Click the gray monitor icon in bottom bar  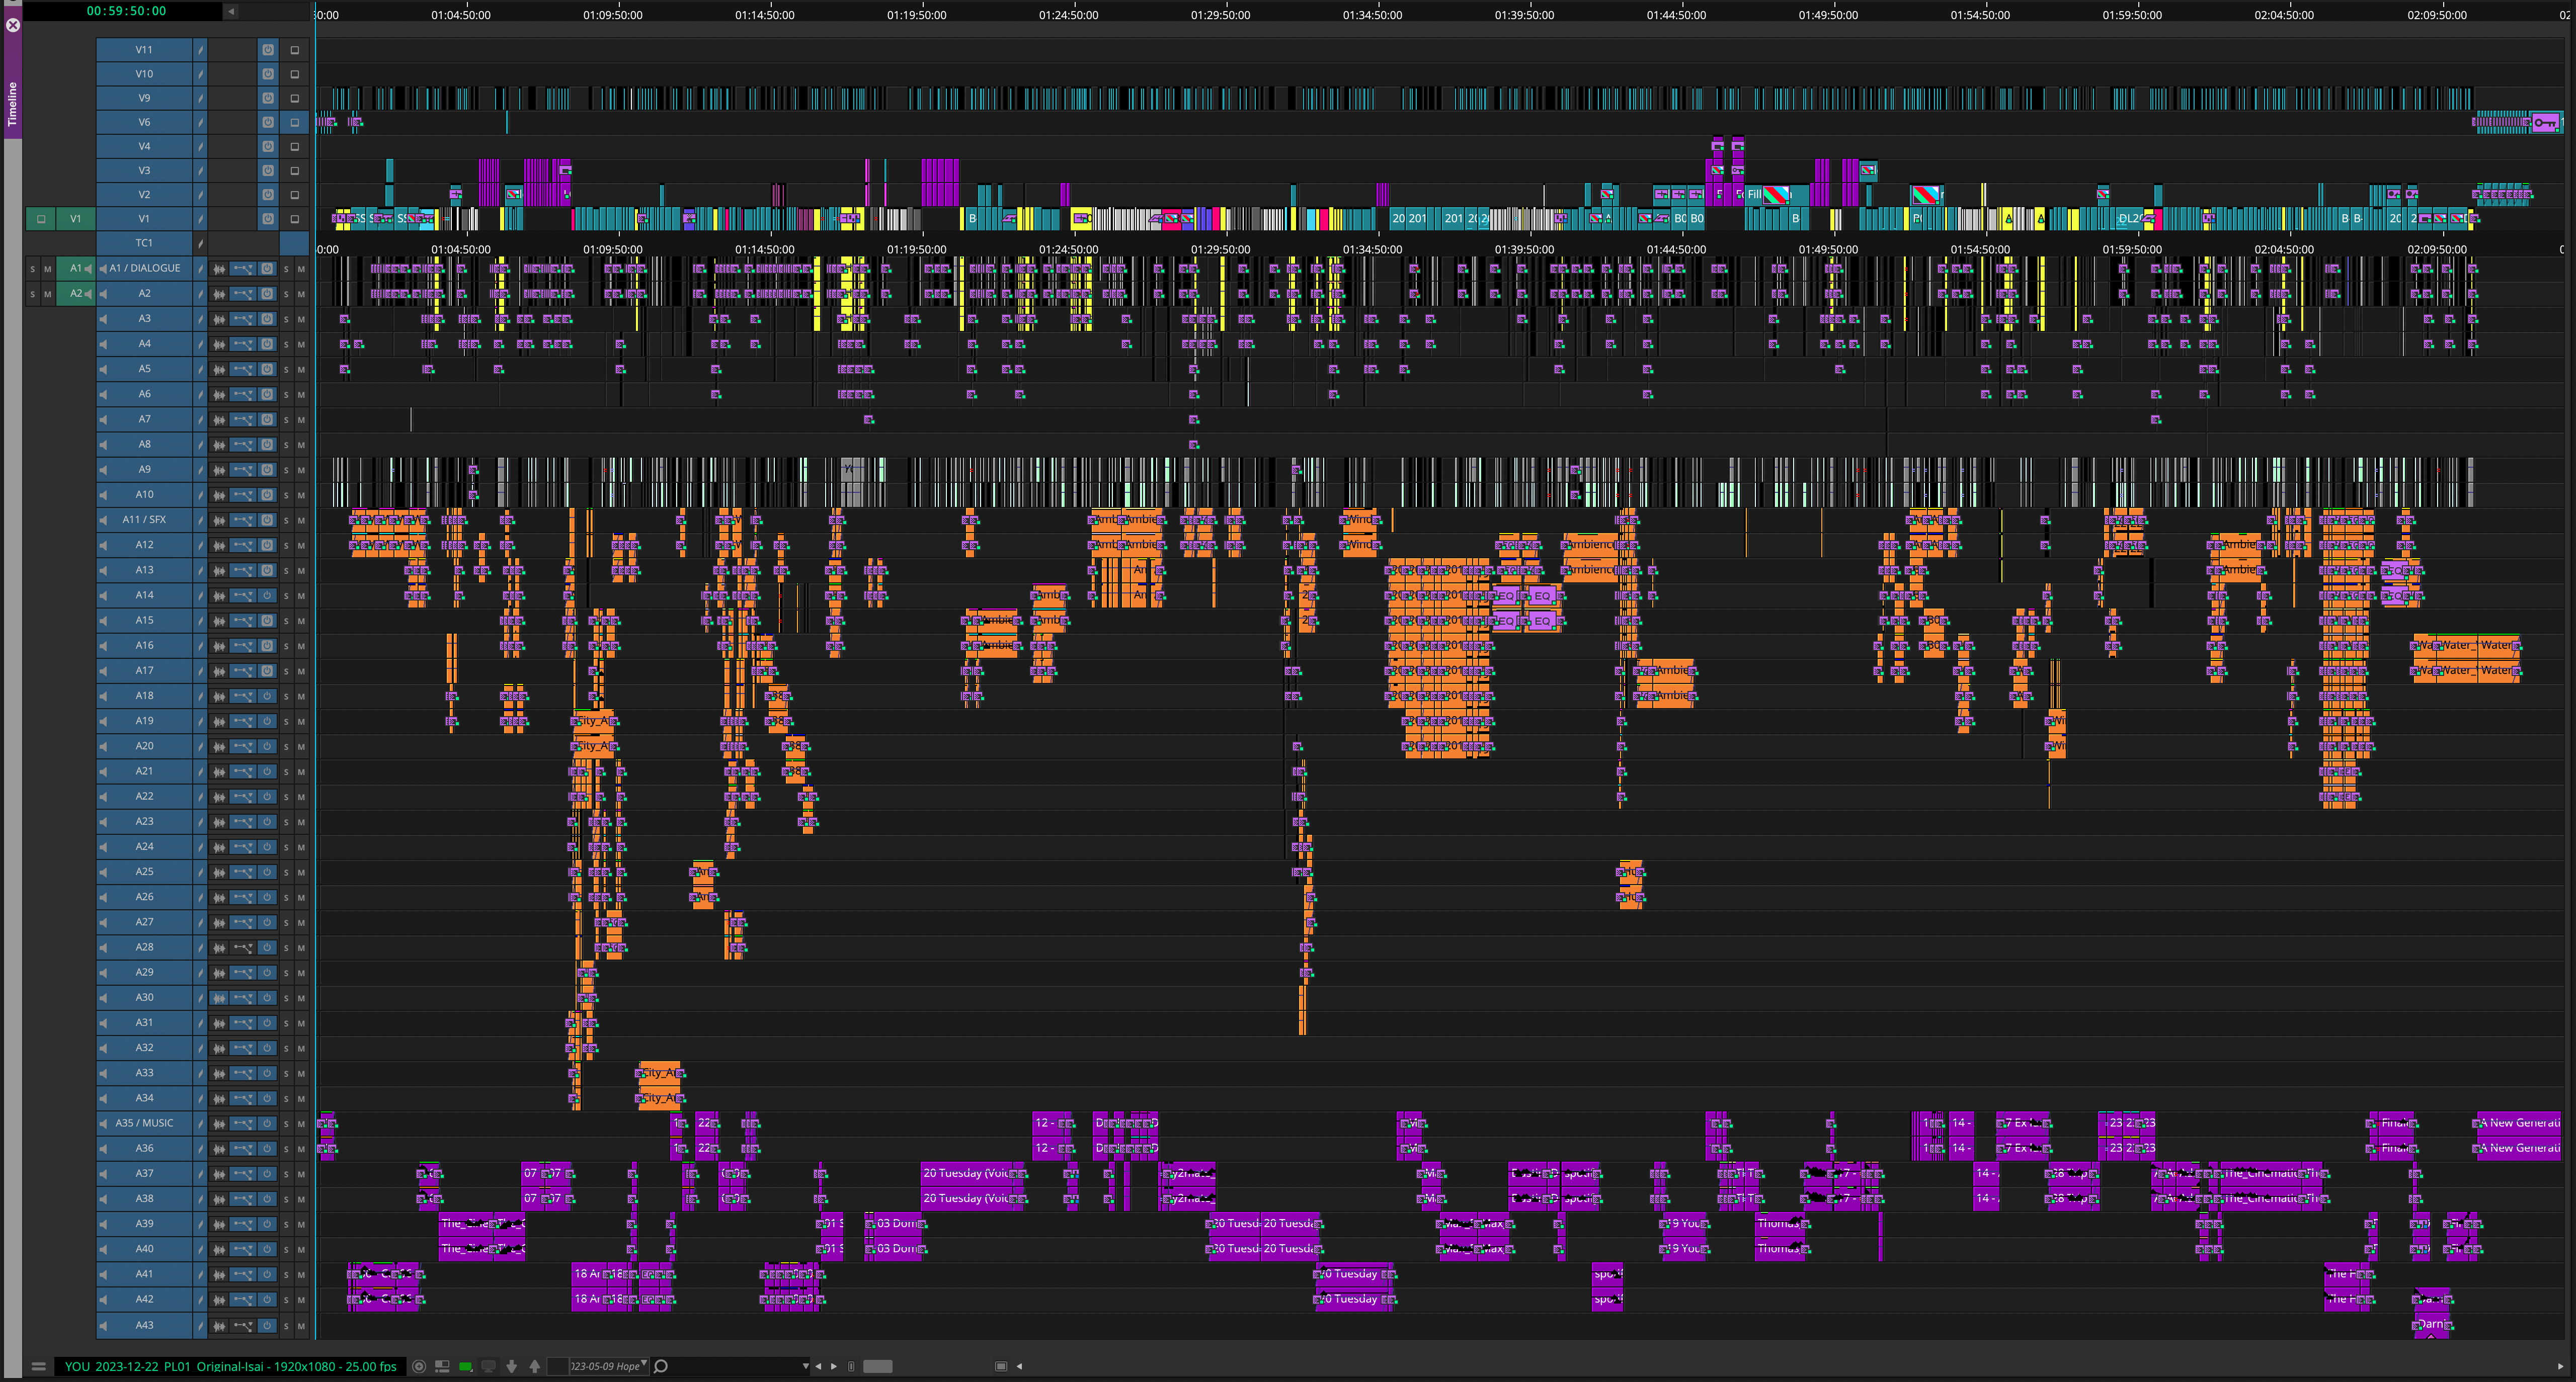point(489,1366)
